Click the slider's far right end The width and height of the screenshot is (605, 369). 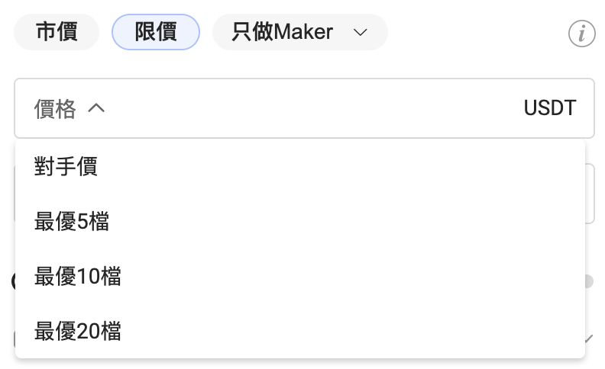[590, 281]
